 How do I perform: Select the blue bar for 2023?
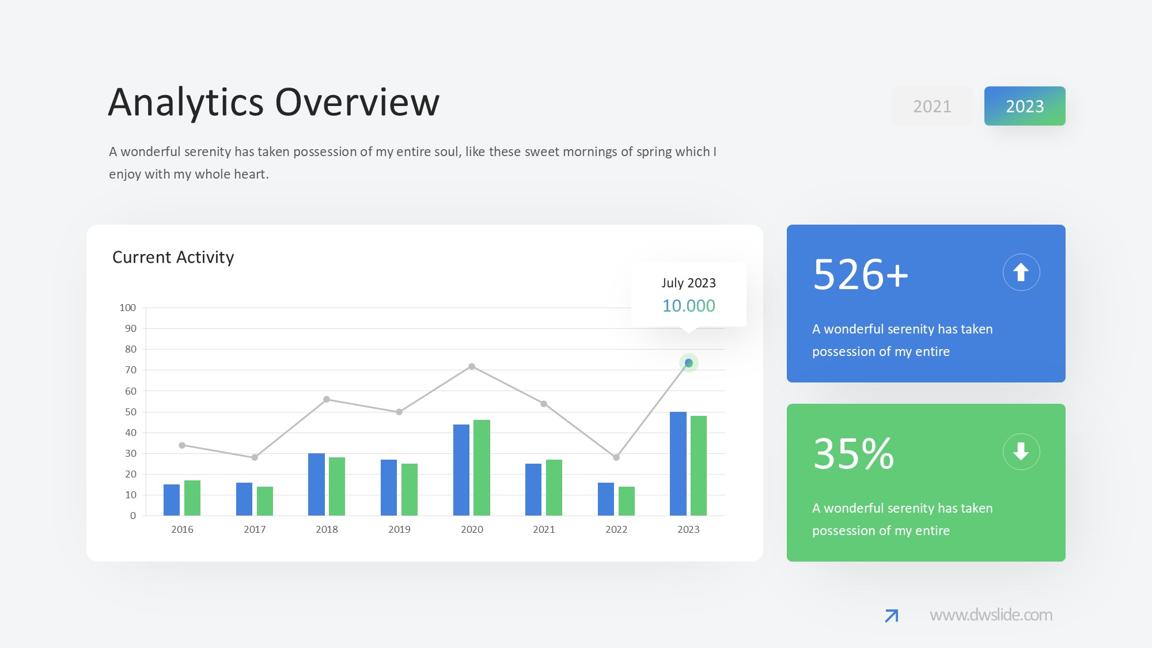678,464
